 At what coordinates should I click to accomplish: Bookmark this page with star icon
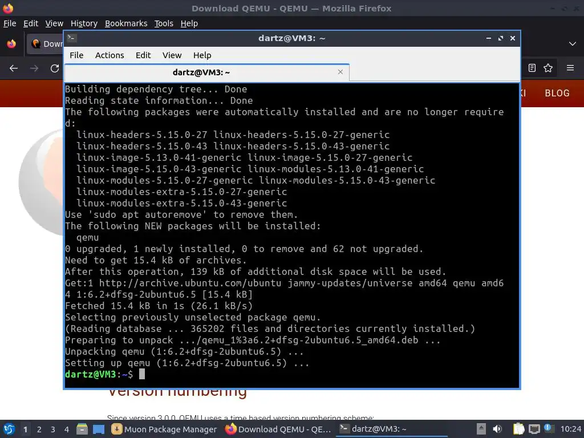tap(548, 68)
